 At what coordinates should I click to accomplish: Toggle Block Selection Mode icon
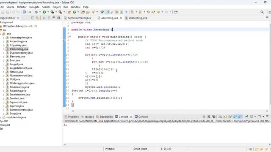coord(122,12)
